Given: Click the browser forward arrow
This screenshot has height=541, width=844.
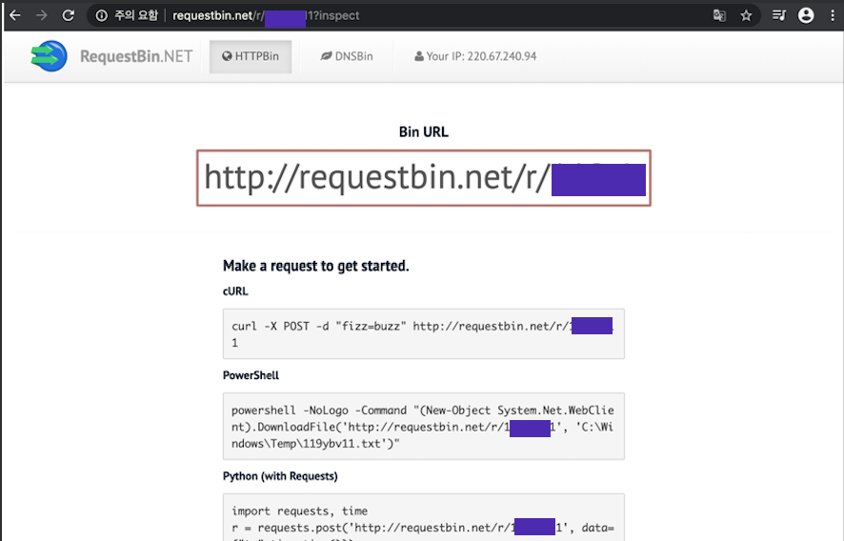Looking at the screenshot, I should [x=42, y=15].
